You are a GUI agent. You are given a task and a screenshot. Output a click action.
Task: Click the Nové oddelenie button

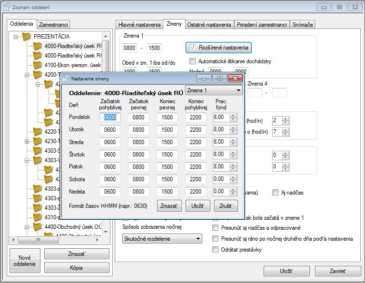(25, 261)
